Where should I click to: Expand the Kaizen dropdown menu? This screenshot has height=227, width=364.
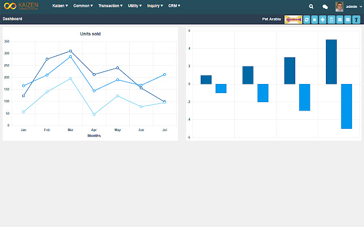60,6
